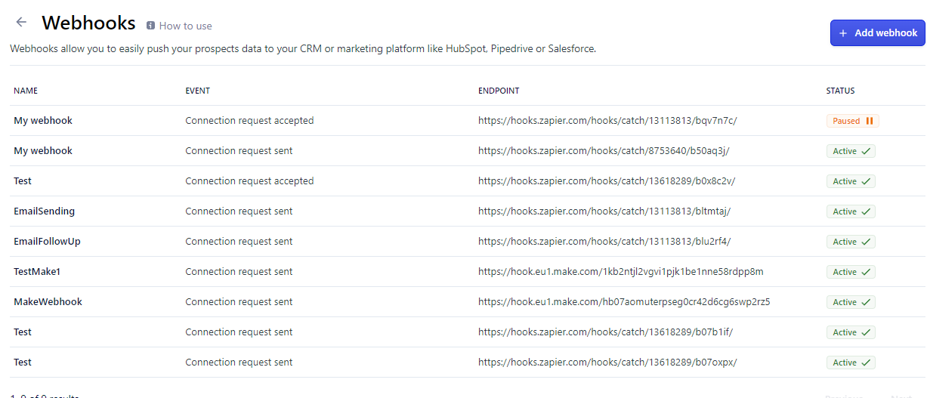Viewport: 927px width, 398px height.
Task: Click the event cell of the EmailSending row
Action: click(x=239, y=211)
